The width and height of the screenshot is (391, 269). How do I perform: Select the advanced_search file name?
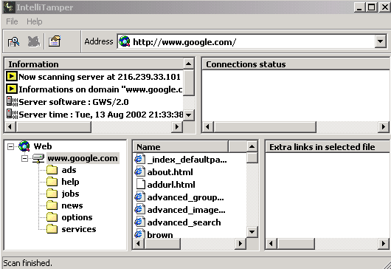(184, 222)
